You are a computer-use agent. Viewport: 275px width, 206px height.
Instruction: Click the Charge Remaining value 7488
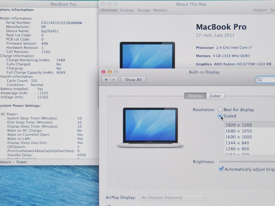coord(61,60)
